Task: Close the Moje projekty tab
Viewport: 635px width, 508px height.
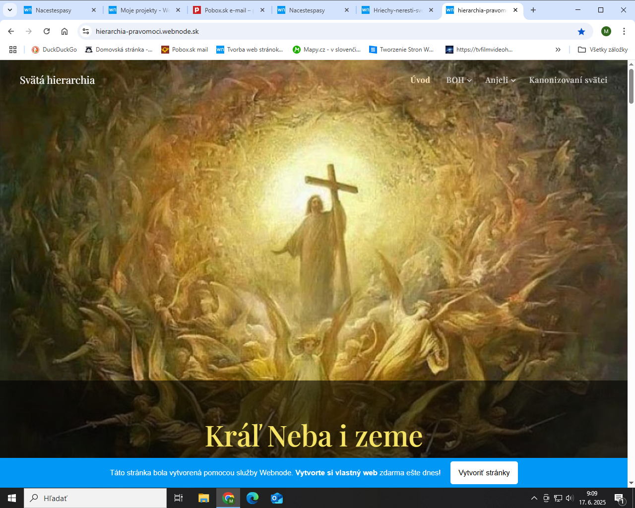Action: (178, 10)
